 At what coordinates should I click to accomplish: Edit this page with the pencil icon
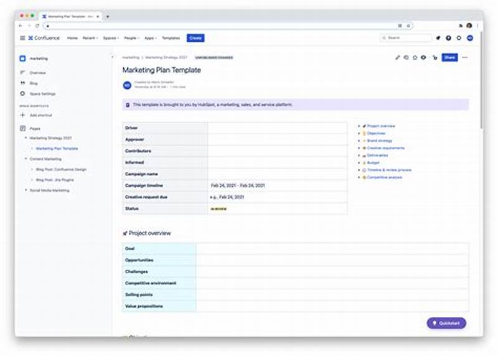tap(397, 57)
